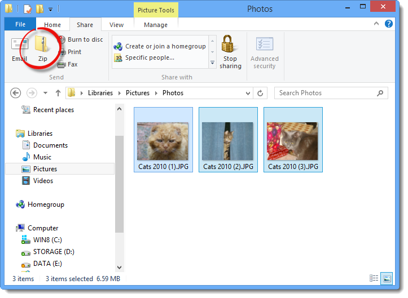Click the Up one level arrow
The width and height of the screenshot is (408, 298).
58,93
